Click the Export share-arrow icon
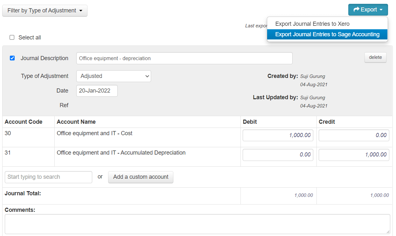 tap(356, 10)
